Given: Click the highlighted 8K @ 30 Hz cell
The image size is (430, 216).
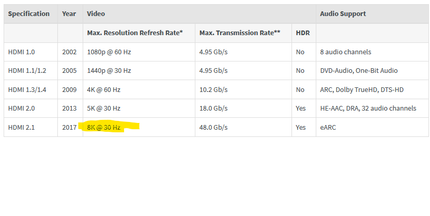Looking at the screenshot, I should click(104, 127).
